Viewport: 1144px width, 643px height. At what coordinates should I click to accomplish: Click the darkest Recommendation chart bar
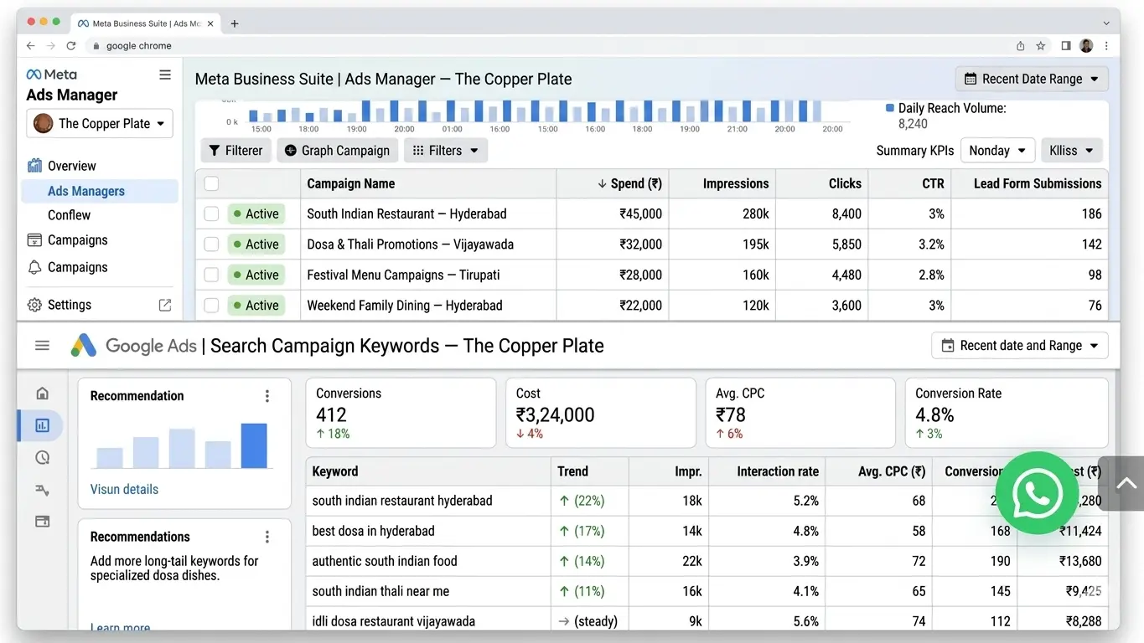click(254, 445)
